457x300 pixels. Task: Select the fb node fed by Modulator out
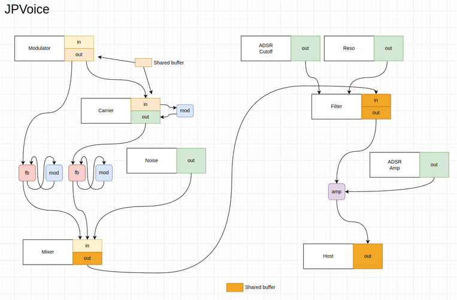click(27, 173)
